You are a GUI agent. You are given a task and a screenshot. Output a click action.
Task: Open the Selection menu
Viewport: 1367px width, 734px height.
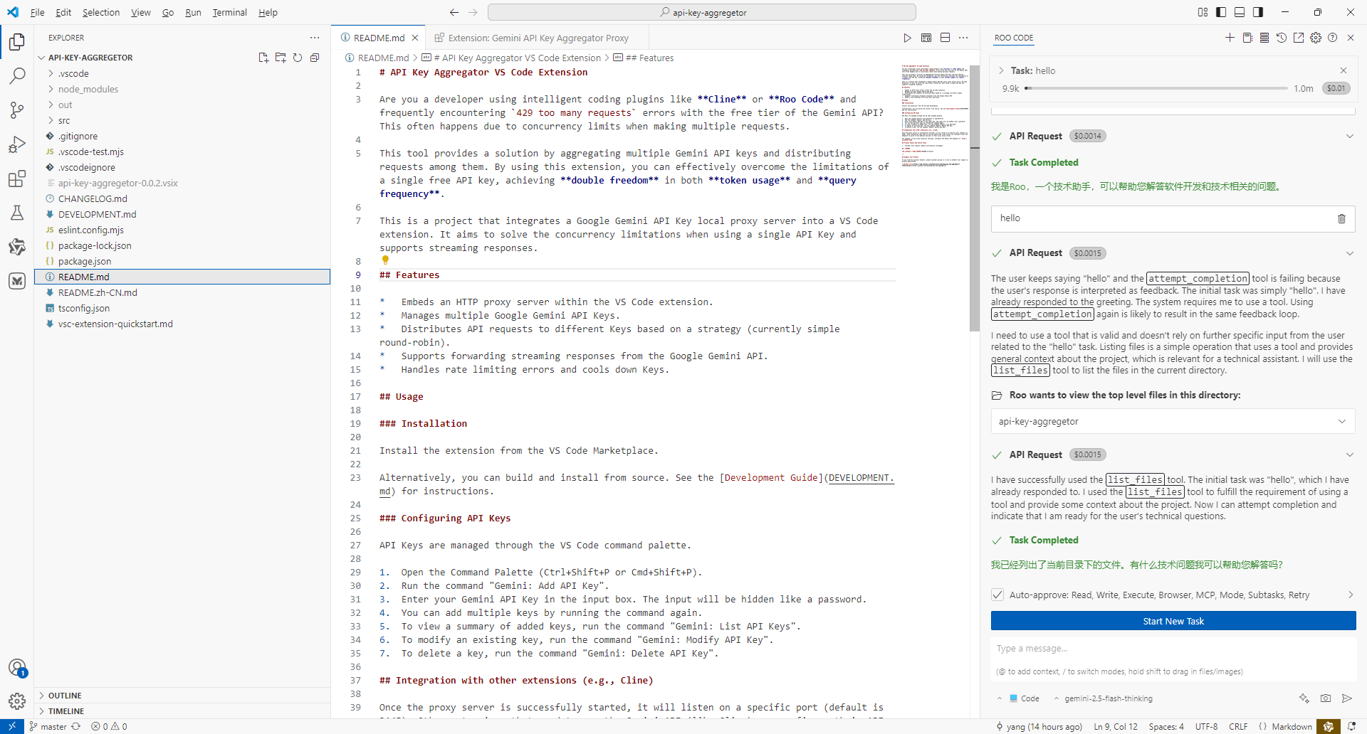pyautogui.click(x=101, y=12)
